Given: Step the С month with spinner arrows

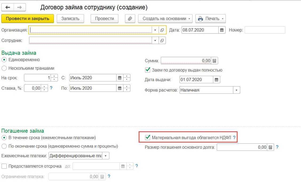Looking at the screenshot, I should [x=127, y=78].
